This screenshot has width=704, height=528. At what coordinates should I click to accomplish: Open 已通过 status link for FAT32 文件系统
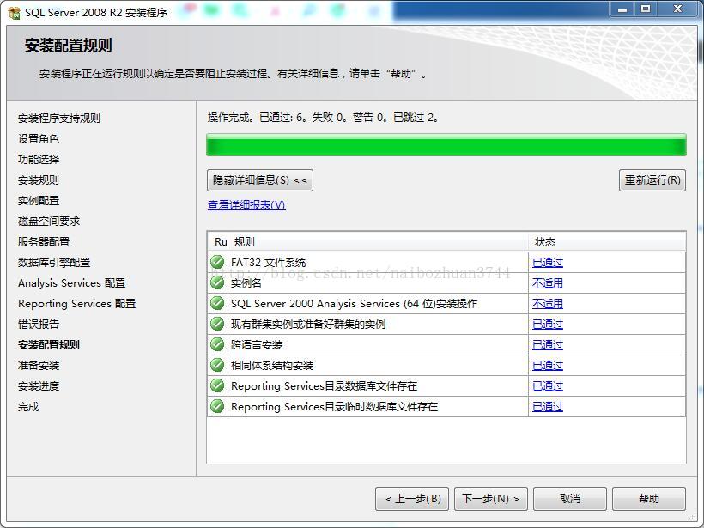point(547,262)
